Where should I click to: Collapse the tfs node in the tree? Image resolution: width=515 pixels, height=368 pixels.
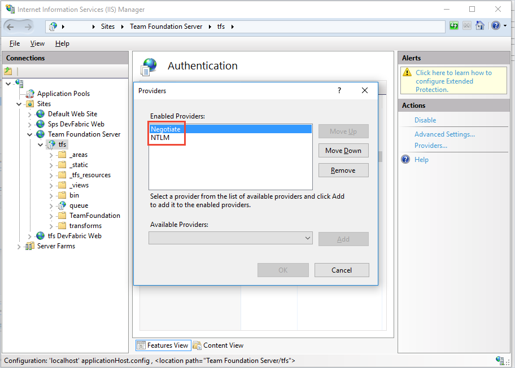click(x=40, y=144)
